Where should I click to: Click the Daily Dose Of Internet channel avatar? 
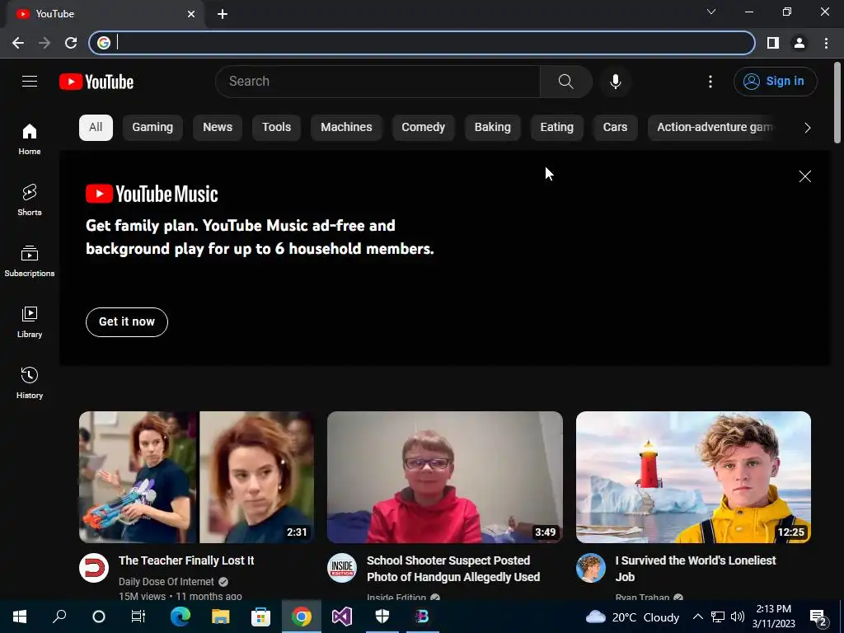(x=94, y=568)
